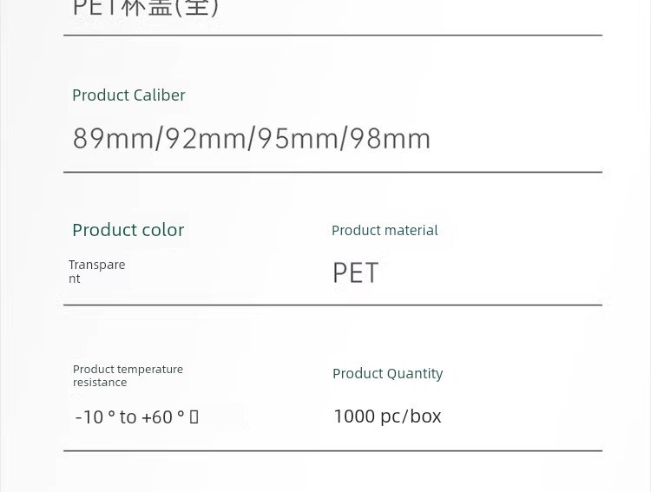
Task: Select the PET material value
Action: pyautogui.click(x=356, y=272)
